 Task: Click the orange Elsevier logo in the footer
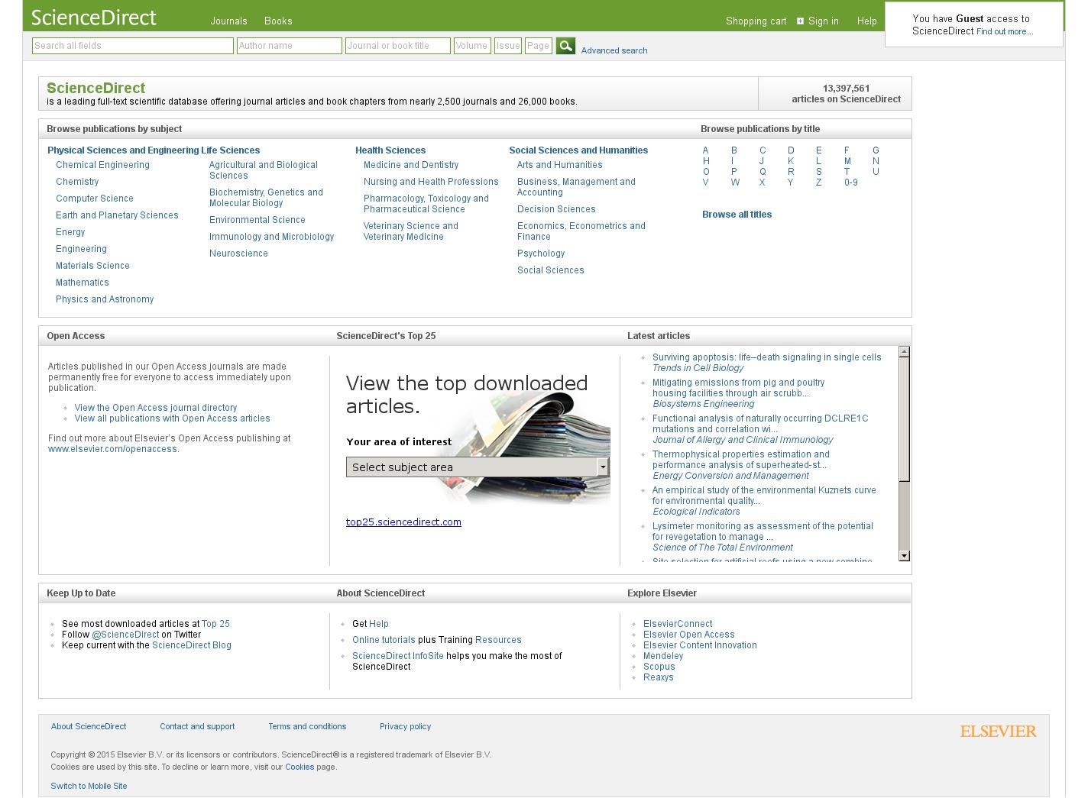pyautogui.click(x=998, y=732)
